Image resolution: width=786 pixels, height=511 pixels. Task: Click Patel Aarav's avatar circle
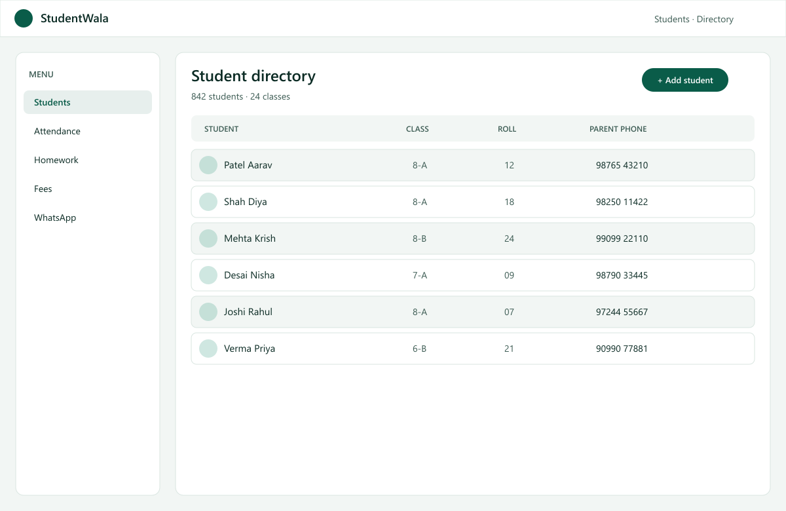[x=208, y=165]
